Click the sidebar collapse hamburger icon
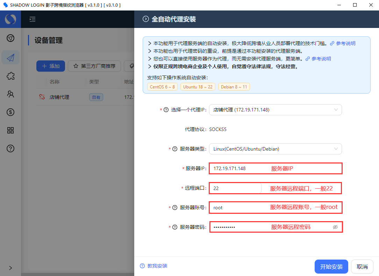Viewport: 379px width, 276px height. click(x=33, y=19)
